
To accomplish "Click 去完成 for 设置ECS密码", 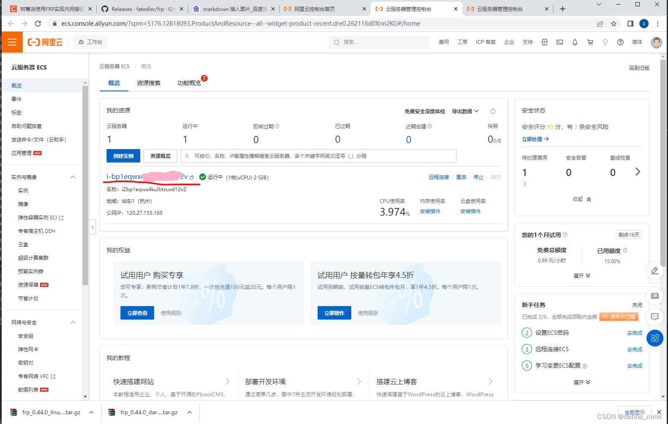I will click(635, 333).
